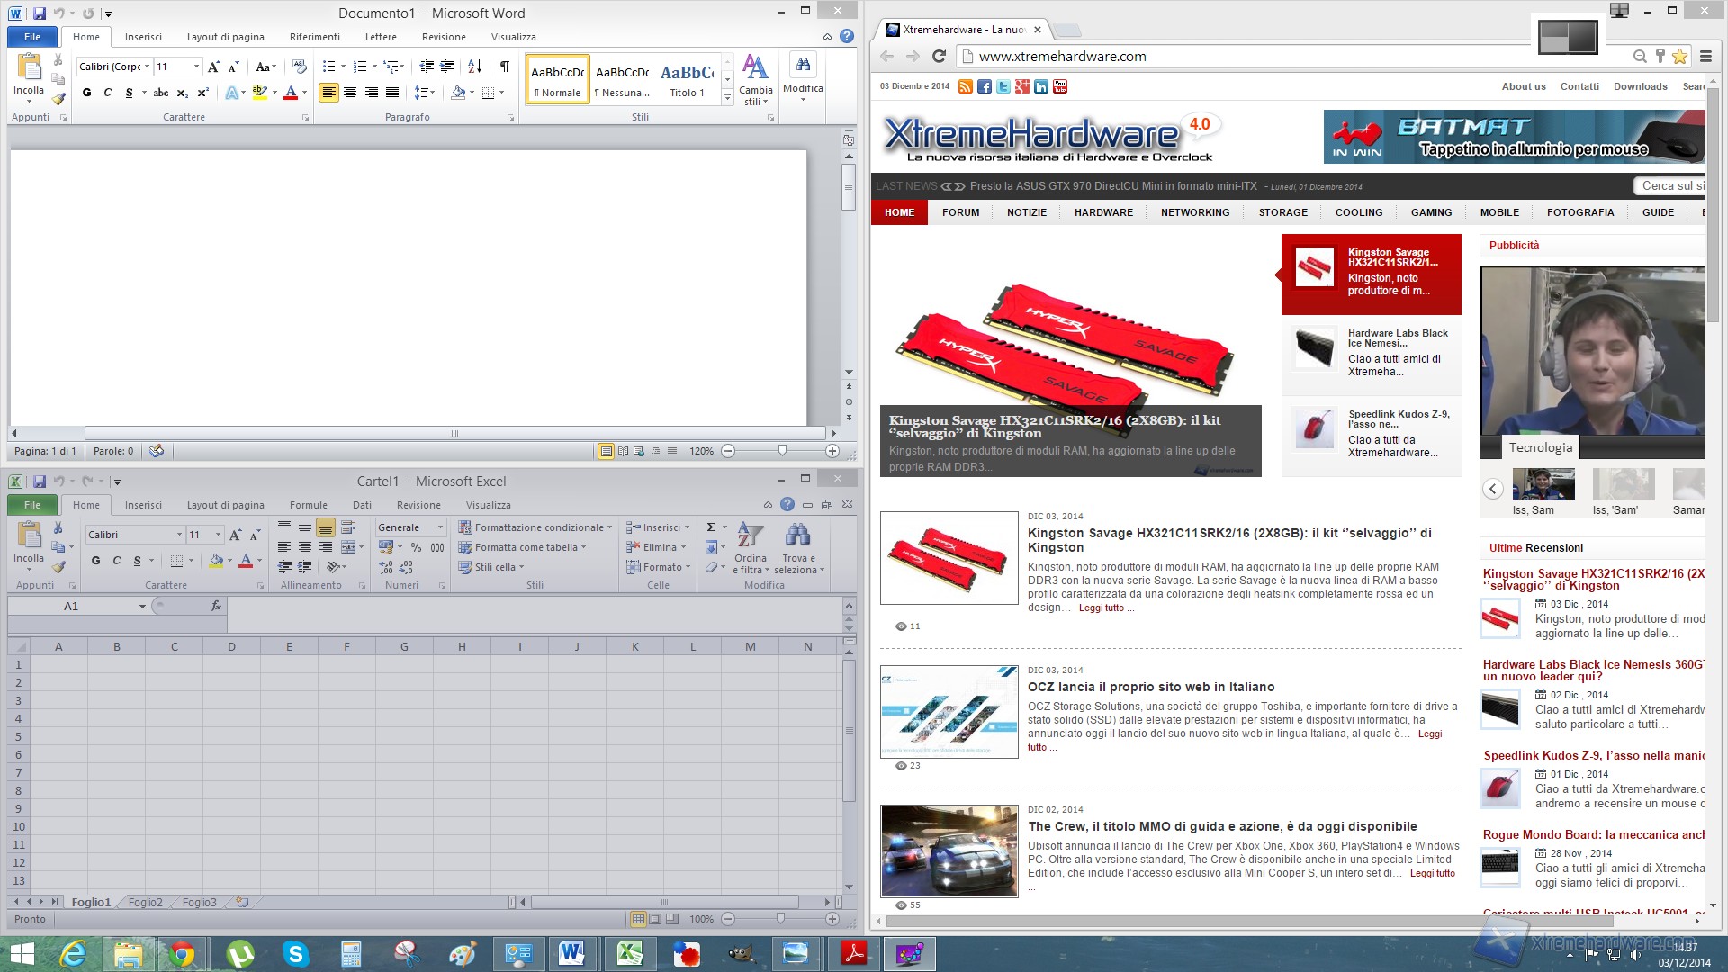This screenshot has width=1728, height=972.
Task: Toggle underline (S) formatting in Word
Action: [130, 92]
